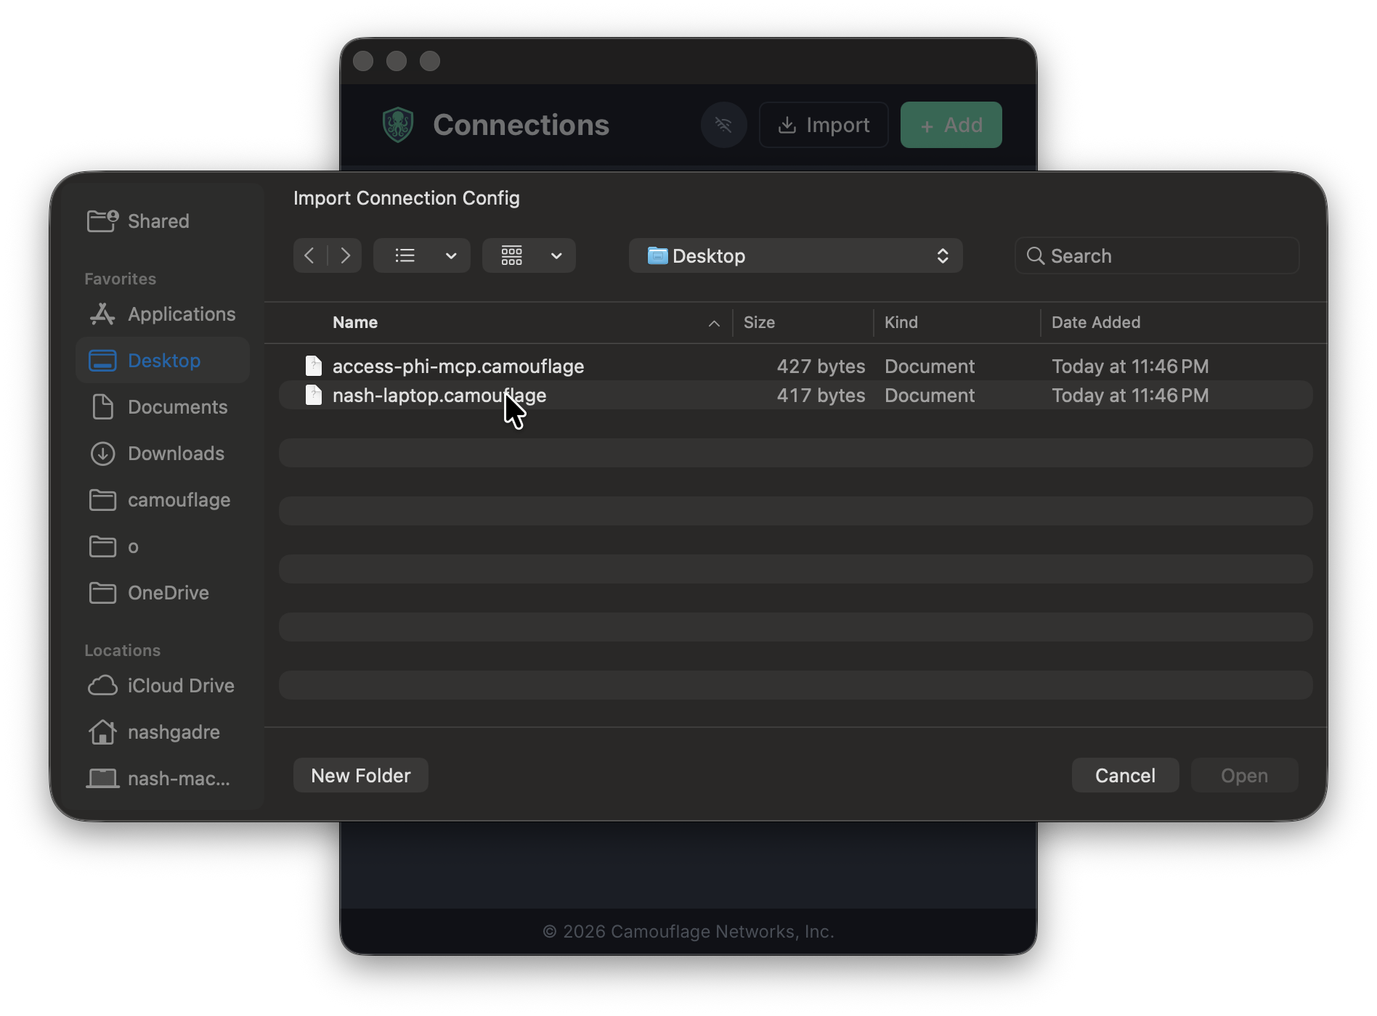Click the access-phi-mcp.camouflage document icon
Screen dimensions: 1377x1016
click(x=314, y=366)
